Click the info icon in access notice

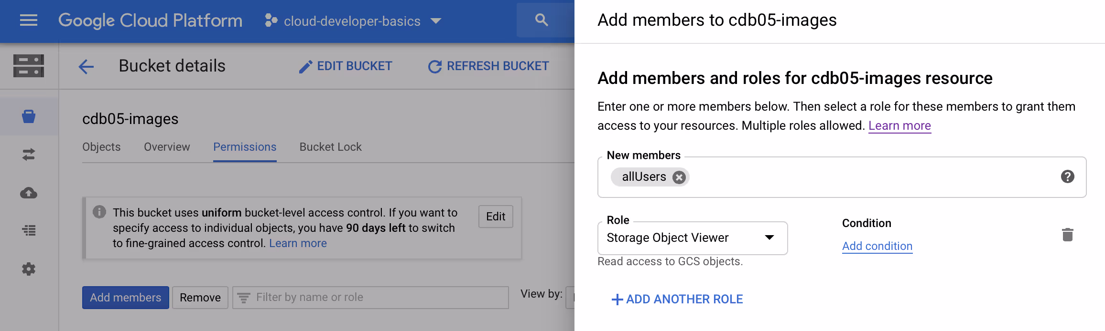click(99, 212)
